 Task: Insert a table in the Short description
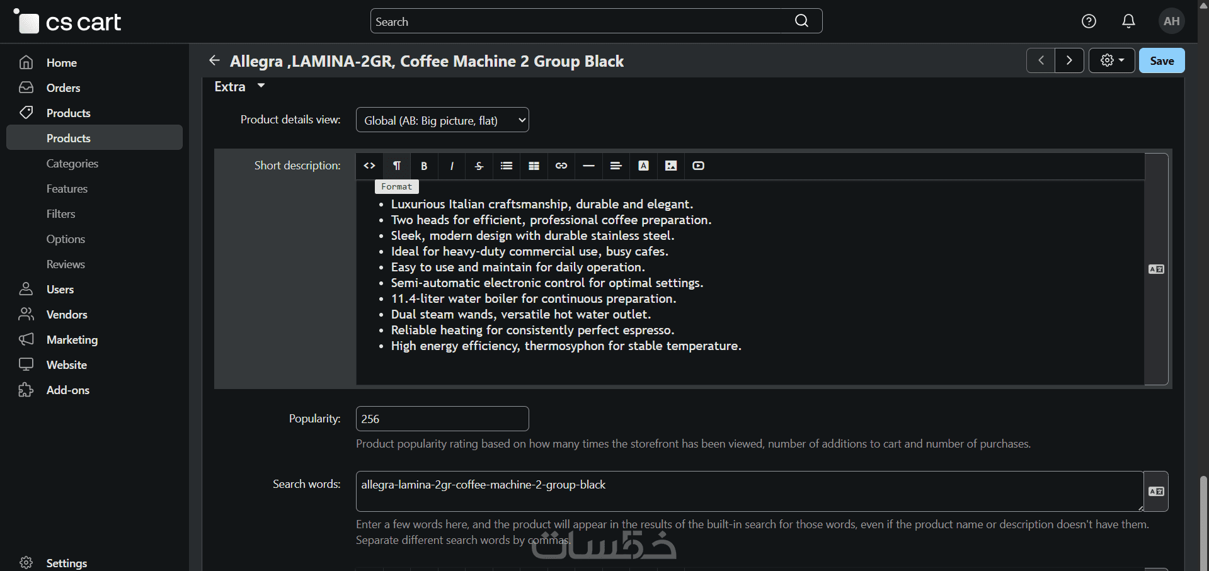pyautogui.click(x=534, y=166)
